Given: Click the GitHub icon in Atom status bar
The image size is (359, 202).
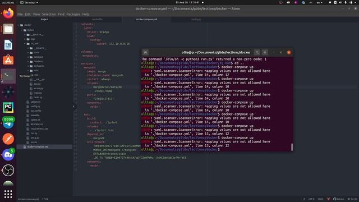Looking at the screenshot, I should point(338,199).
